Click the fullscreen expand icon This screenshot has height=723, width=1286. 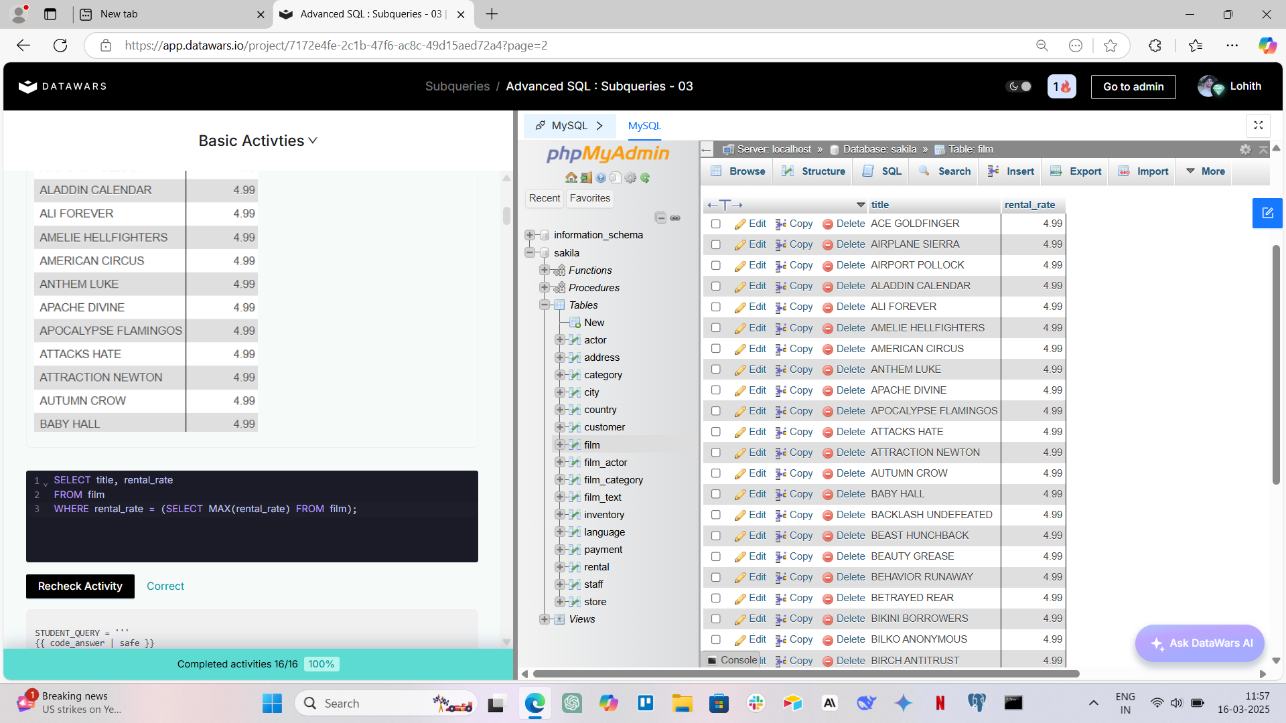tap(1259, 125)
